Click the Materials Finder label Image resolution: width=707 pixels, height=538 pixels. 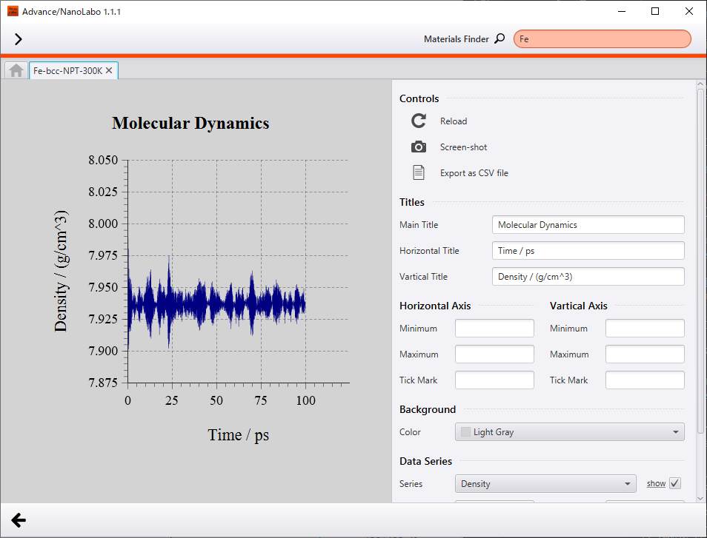(457, 39)
